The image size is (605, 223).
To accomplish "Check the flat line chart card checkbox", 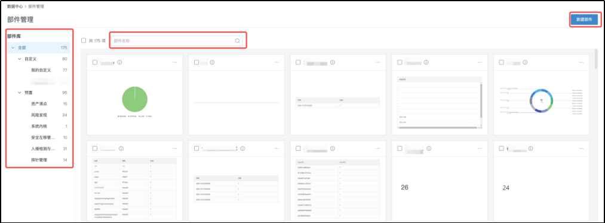I will [196, 62].
